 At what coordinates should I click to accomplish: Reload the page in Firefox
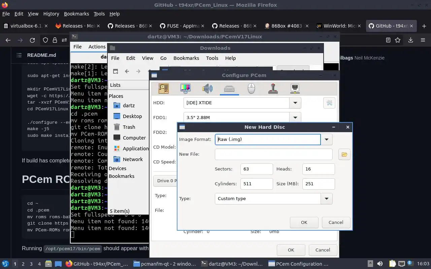click(x=32, y=40)
